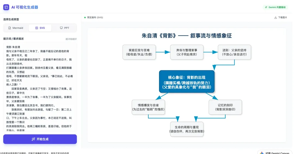Switch to the Mermaid generation type tab

coord(16,28)
